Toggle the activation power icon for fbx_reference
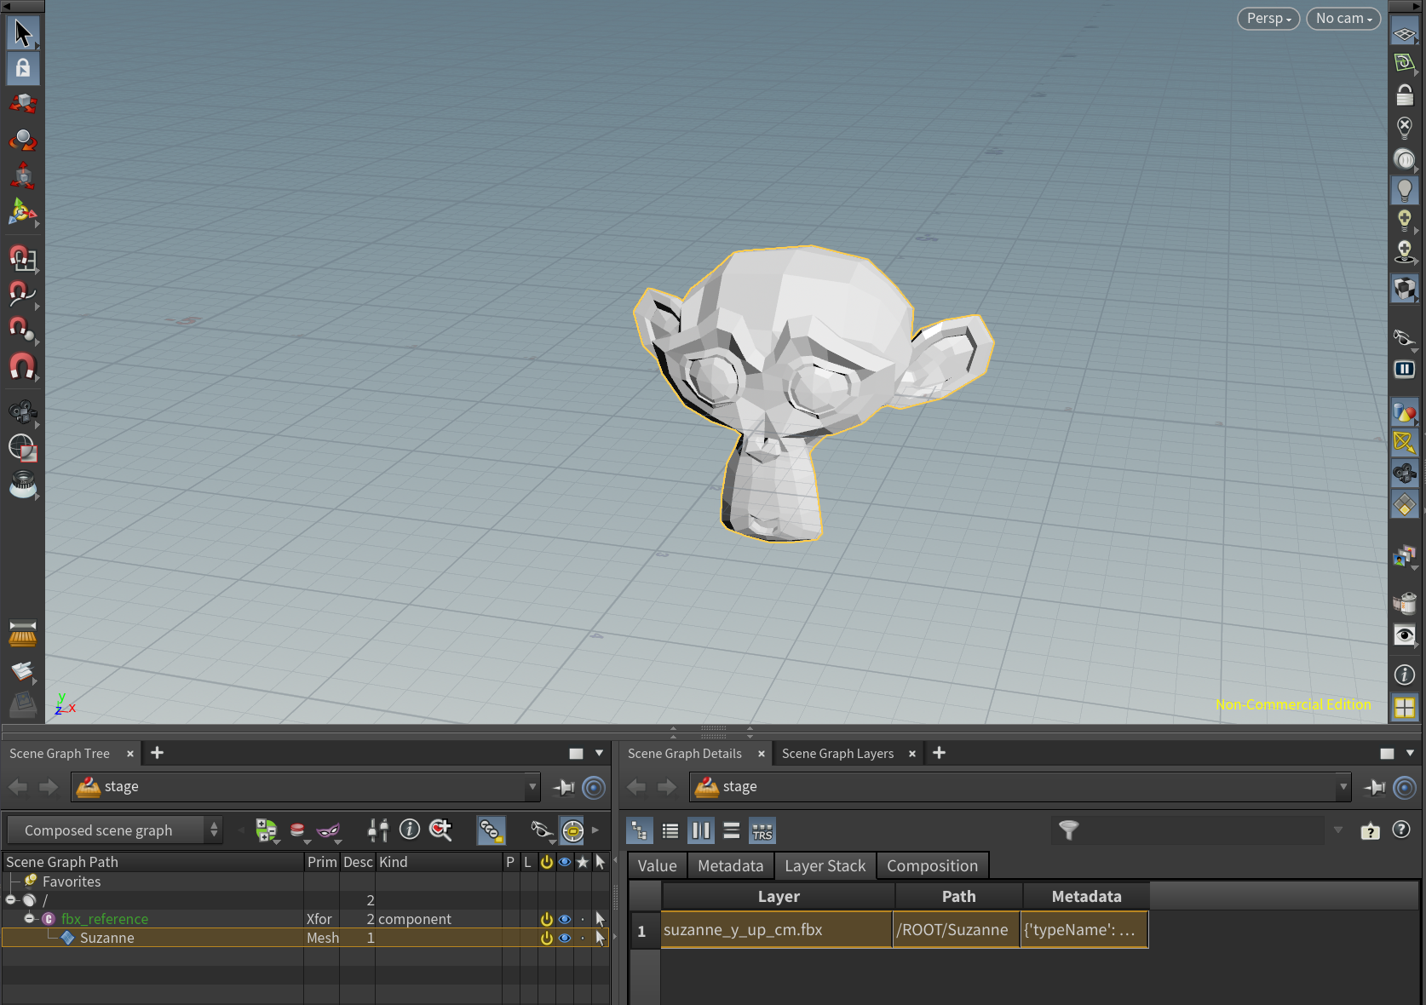 tap(547, 919)
